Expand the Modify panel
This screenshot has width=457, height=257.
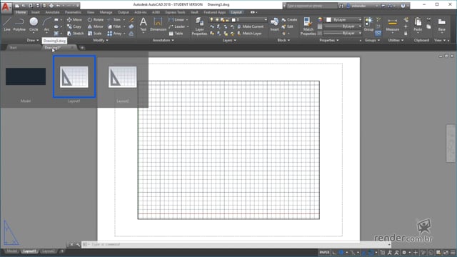point(101,40)
